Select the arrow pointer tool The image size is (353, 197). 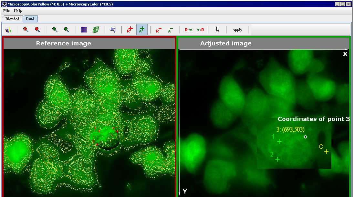point(218,30)
